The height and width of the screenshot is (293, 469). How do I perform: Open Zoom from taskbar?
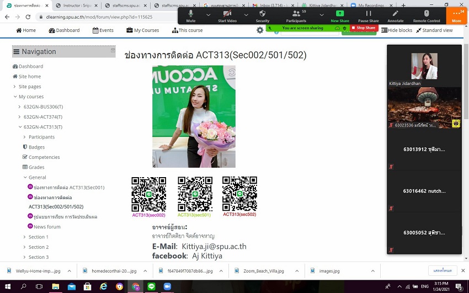167,286
